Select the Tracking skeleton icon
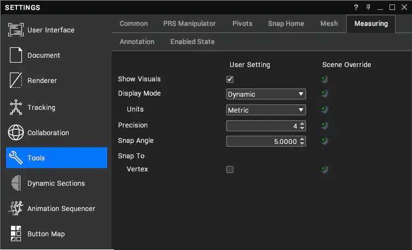The image size is (412, 250). [16, 107]
